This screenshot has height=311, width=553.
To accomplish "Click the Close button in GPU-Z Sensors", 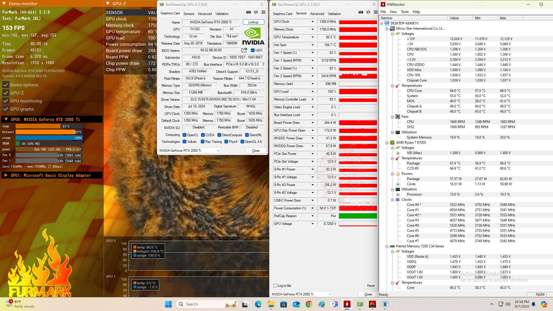I will point(368,294).
